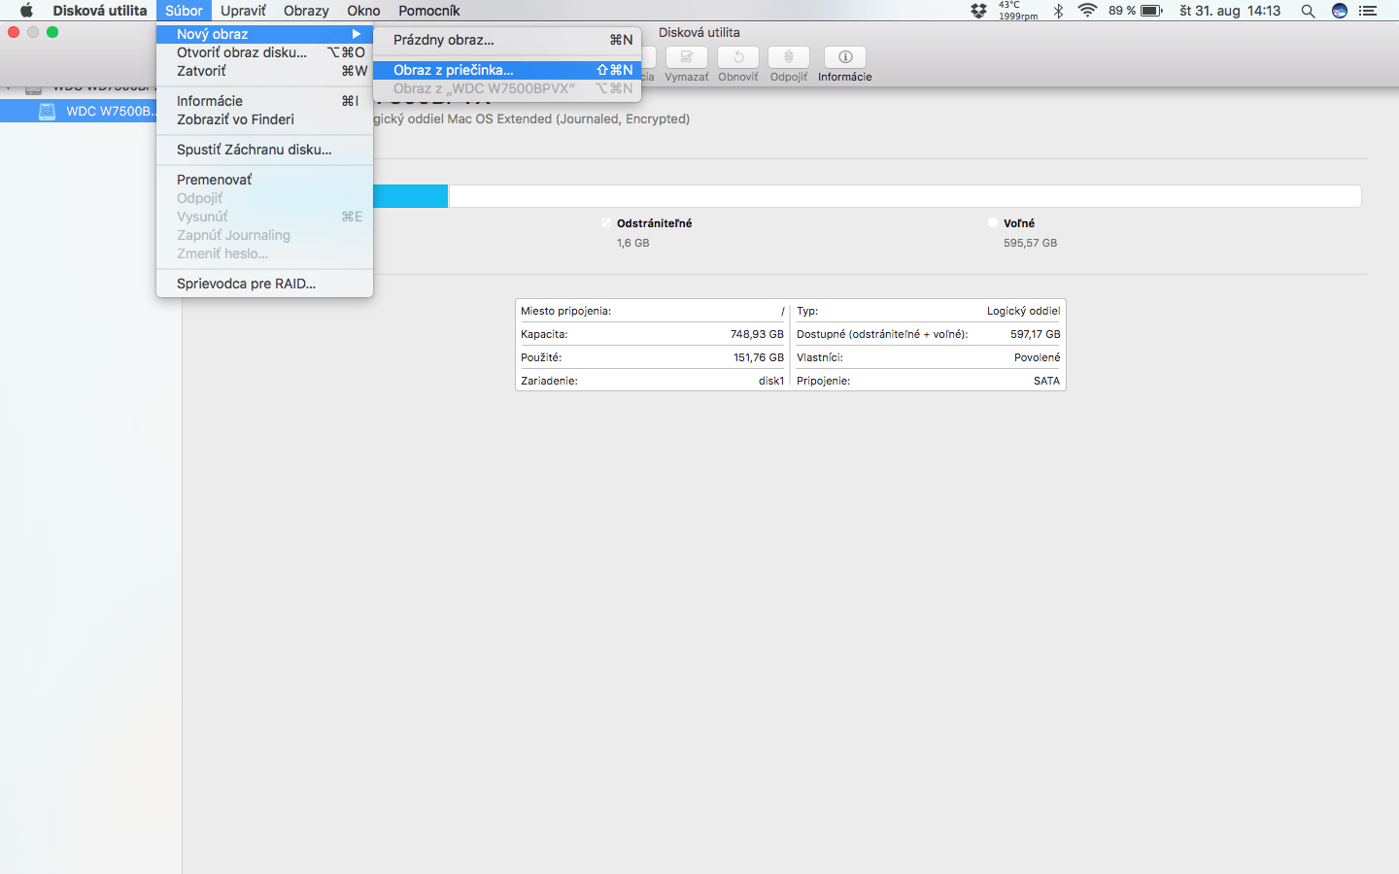Click the Použité value 151,76 GB

pyautogui.click(x=758, y=357)
